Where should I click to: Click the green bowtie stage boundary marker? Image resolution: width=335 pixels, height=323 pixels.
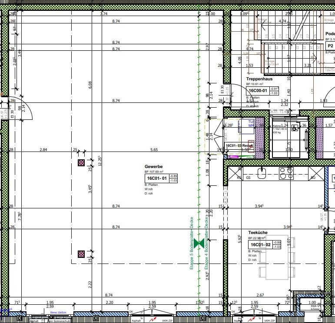coord(199,243)
